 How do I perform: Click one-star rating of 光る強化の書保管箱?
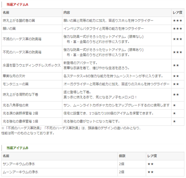[x=174, y=121]
